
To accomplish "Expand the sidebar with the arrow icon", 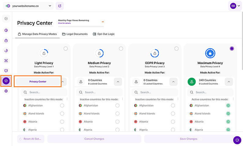I will 6,19.
